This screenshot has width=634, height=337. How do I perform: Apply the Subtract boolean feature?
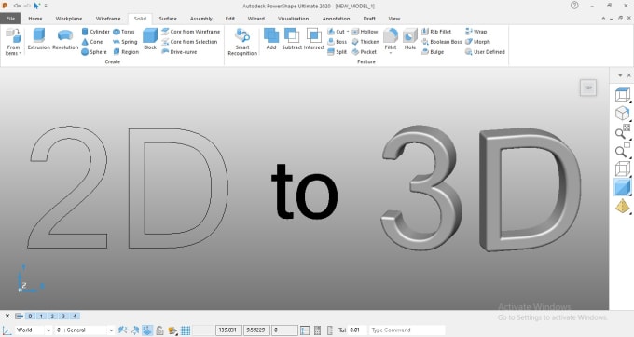click(x=292, y=39)
